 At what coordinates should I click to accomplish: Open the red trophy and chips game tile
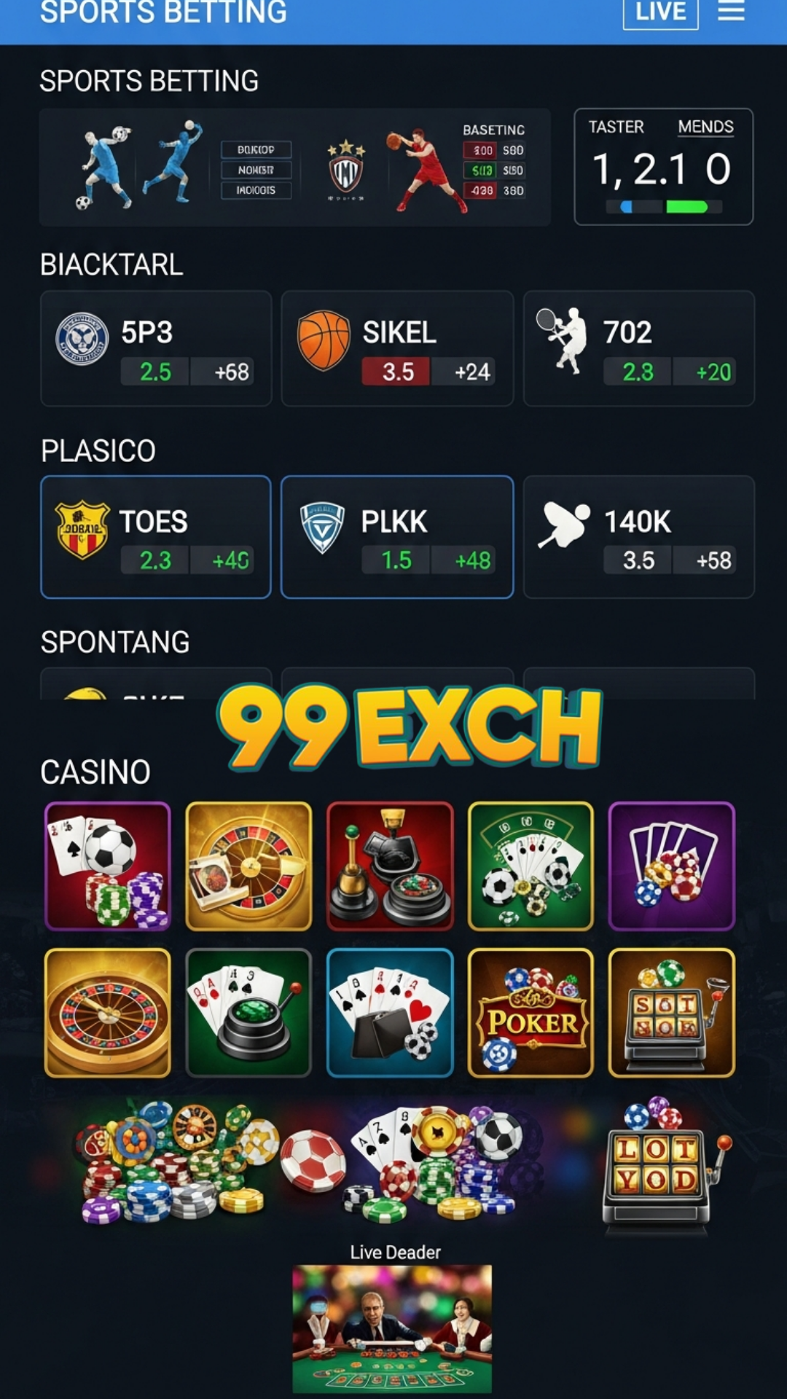point(390,866)
